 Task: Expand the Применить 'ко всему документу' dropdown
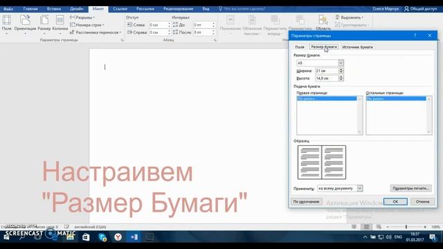pos(360,188)
